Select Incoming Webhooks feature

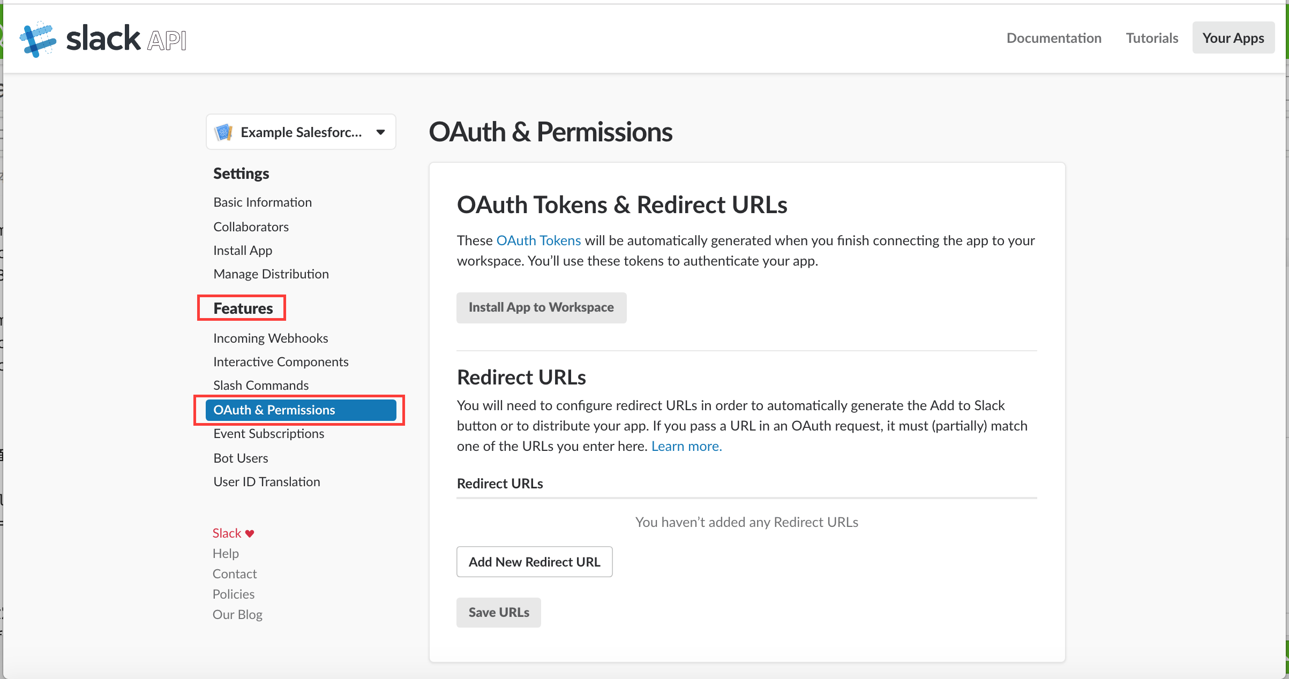click(271, 338)
